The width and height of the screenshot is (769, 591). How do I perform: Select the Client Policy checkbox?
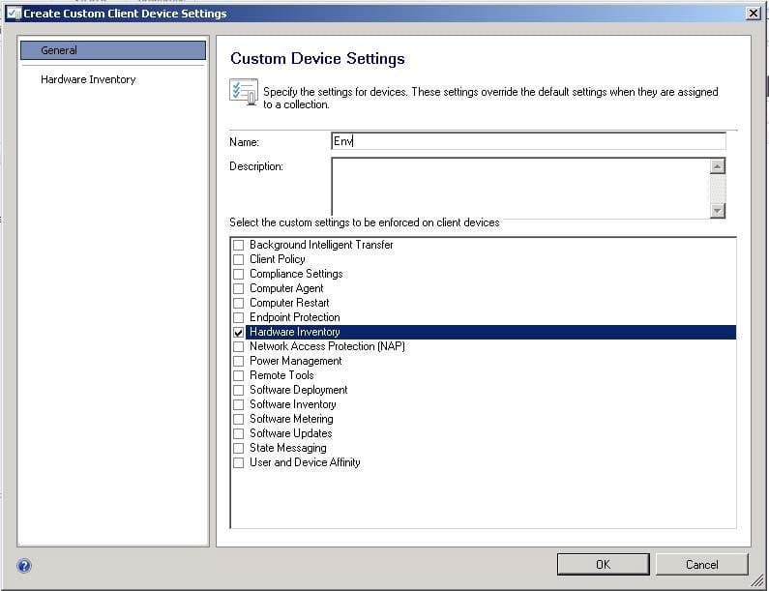point(239,260)
